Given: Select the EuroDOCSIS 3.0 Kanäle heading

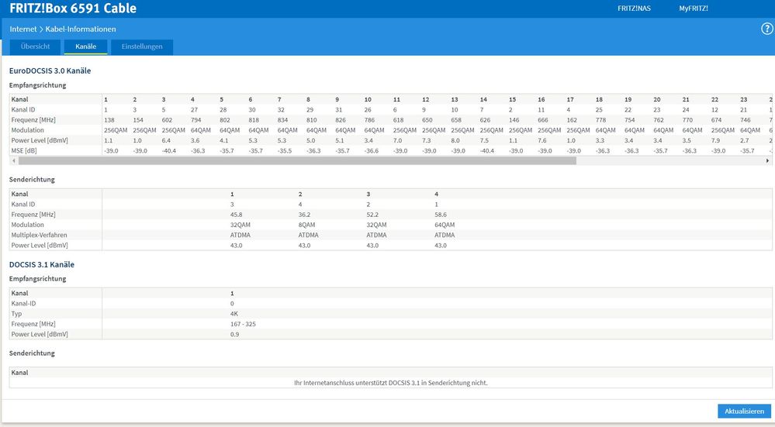Looking at the screenshot, I should 50,71.
